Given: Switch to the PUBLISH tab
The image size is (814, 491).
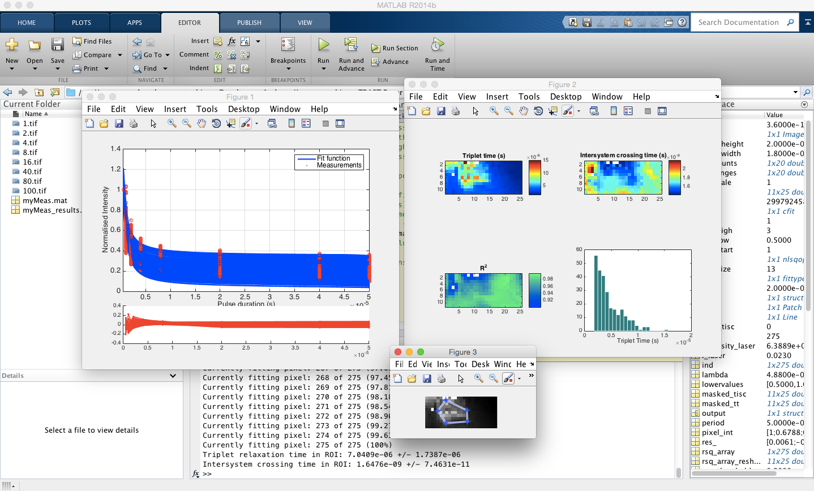Looking at the screenshot, I should click(249, 23).
